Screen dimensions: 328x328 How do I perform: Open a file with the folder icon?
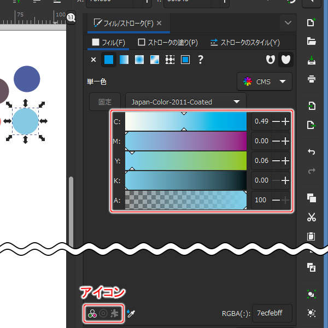coord(311,41)
